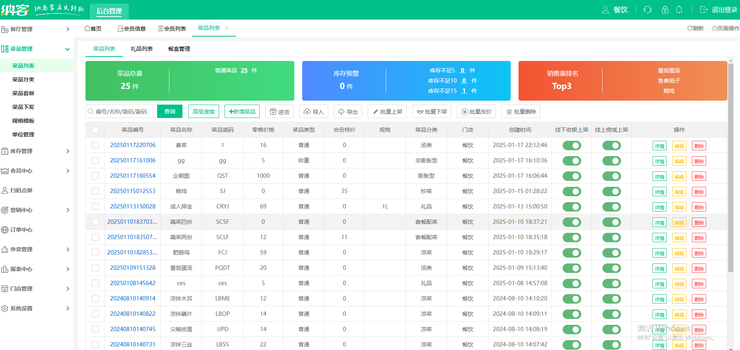Switch to 会员信息 tab
Viewport: 740px width, 350px height.
pos(132,28)
